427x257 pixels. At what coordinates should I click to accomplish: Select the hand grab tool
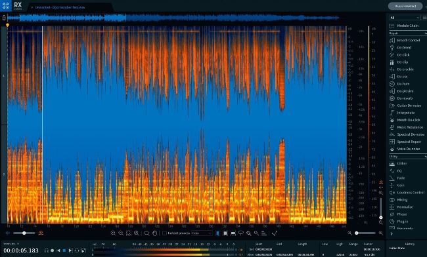pyautogui.click(x=154, y=233)
